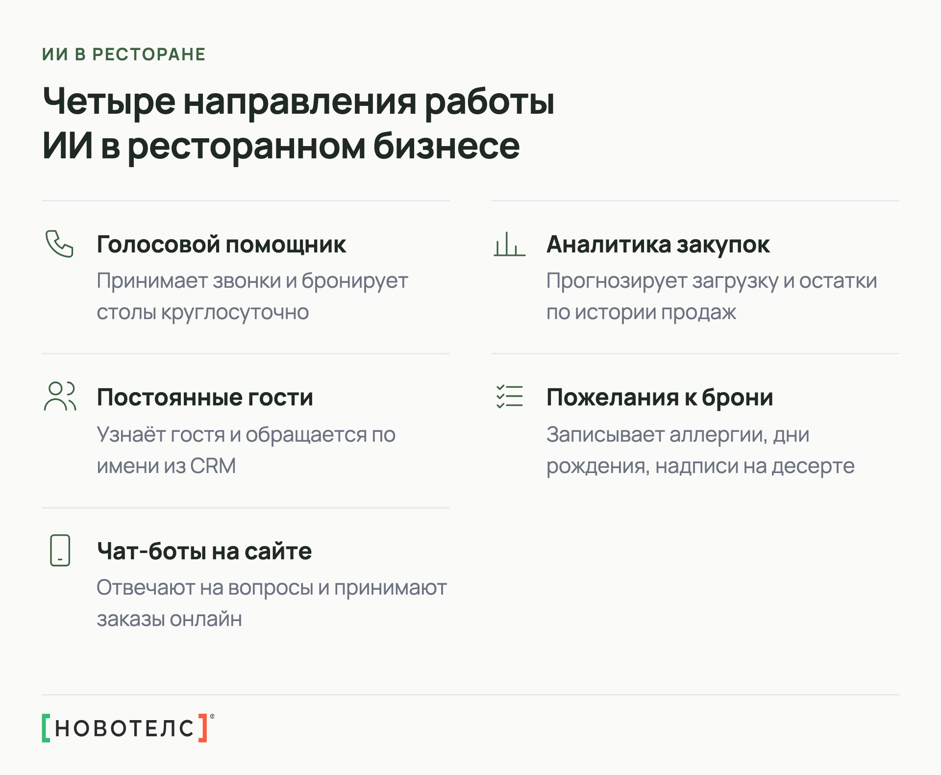The height and width of the screenshot is (775, 941).
Task: Click the label ИИ В РЕСТОРАНЕ
Action: (x=124, y=54)
